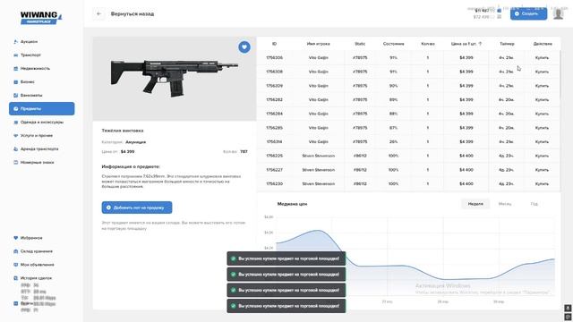Screen dimensions: 573x322
Task: Click the Таймер column header
Action: [507, 44]
